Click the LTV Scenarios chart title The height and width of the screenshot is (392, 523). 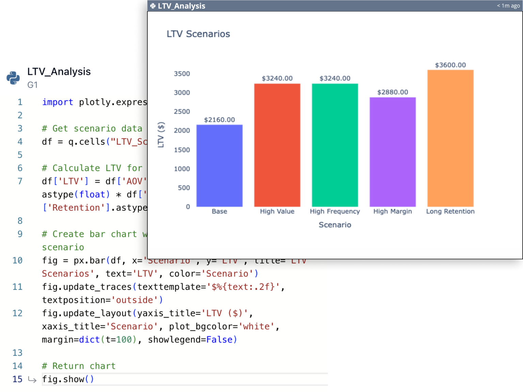coord(199,34)
